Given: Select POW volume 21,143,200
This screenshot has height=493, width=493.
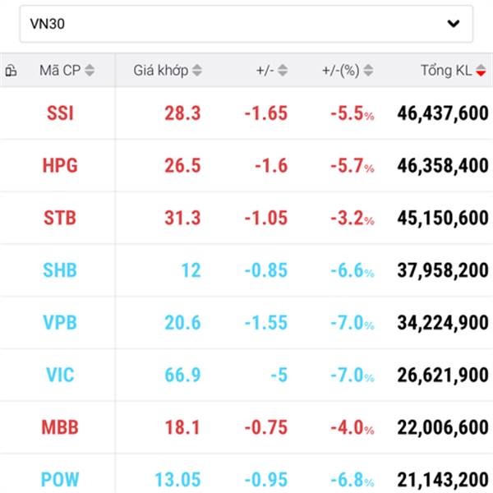Looking at the screenshot, I should click(443, 480).
